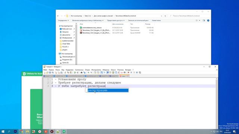The width and height of the screenshot is (239, 134).
Task: Open the Правка menu in Notepad++
Action: [x=51, y=70]
